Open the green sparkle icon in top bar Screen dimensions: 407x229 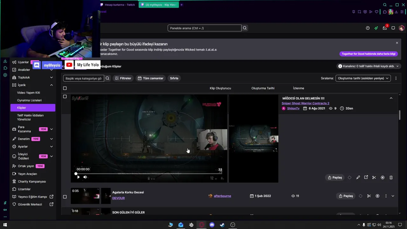click(x=376, y=28)
